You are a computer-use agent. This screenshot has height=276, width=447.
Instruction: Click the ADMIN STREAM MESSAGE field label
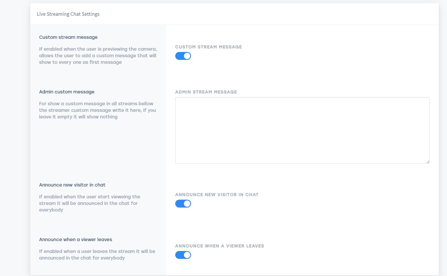(206, 92)
